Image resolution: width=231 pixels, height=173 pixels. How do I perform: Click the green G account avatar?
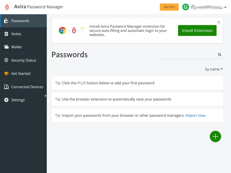[185, 7]
